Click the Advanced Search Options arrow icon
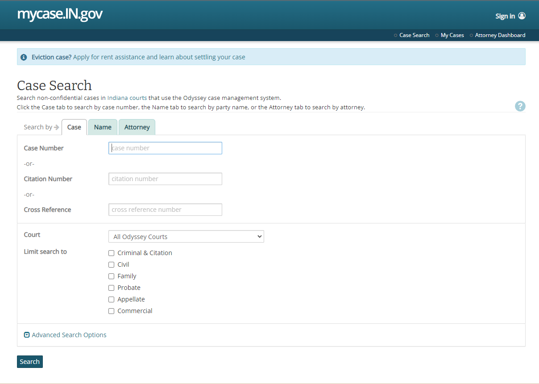Viewport: 539px width, 384px height. point(27,335)
